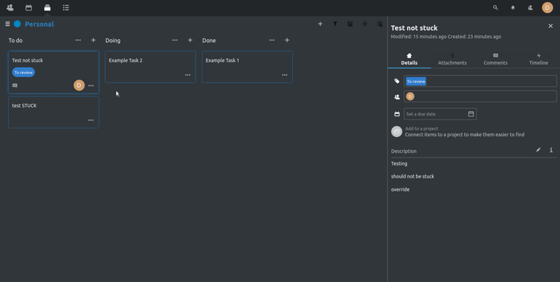
Task: Click Add to a project link
Action: click(422, 129)
